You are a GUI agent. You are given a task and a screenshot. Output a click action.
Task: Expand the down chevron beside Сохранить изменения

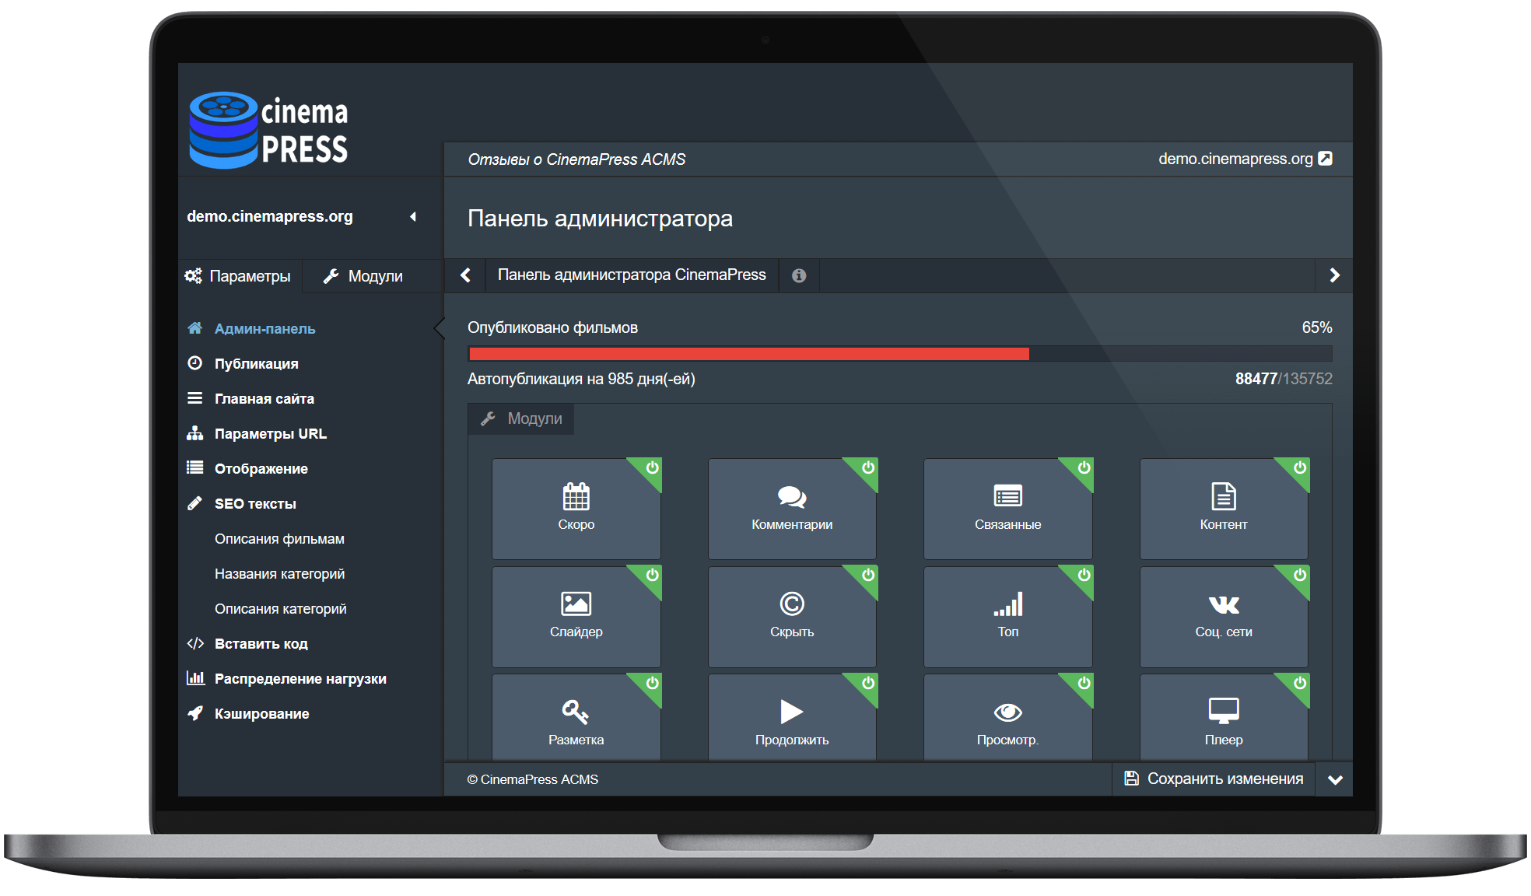[x=1335, y=780]
